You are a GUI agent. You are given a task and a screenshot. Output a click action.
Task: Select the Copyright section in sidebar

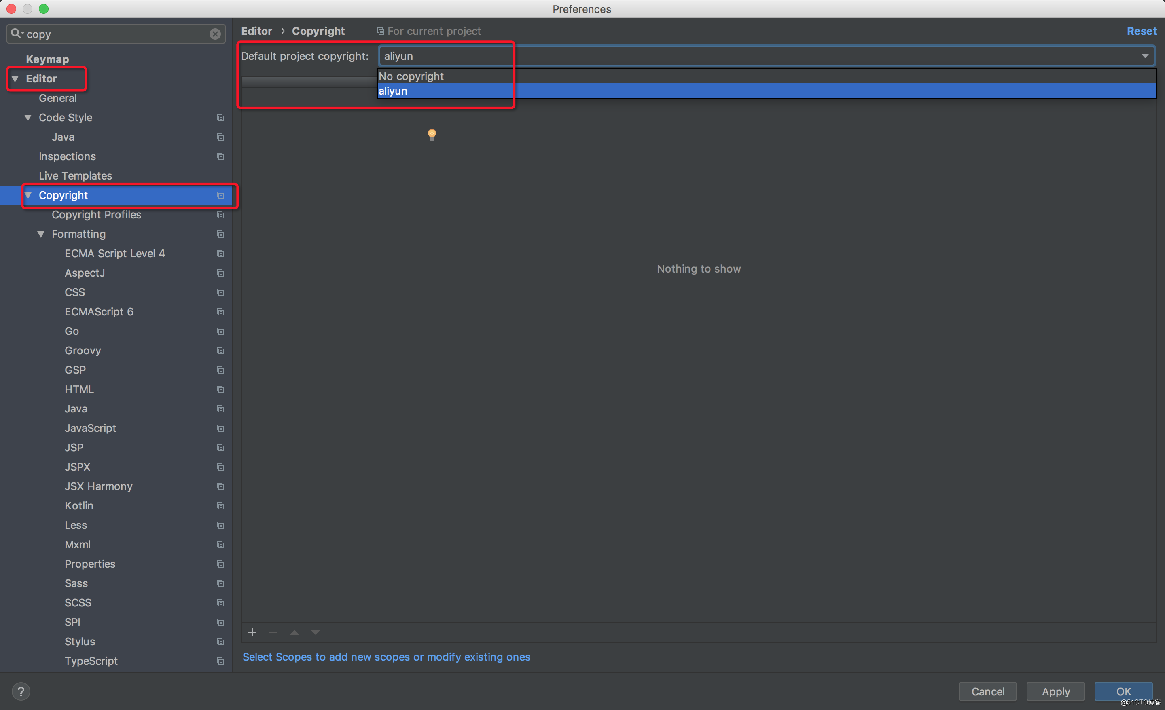tap(63, 194)
